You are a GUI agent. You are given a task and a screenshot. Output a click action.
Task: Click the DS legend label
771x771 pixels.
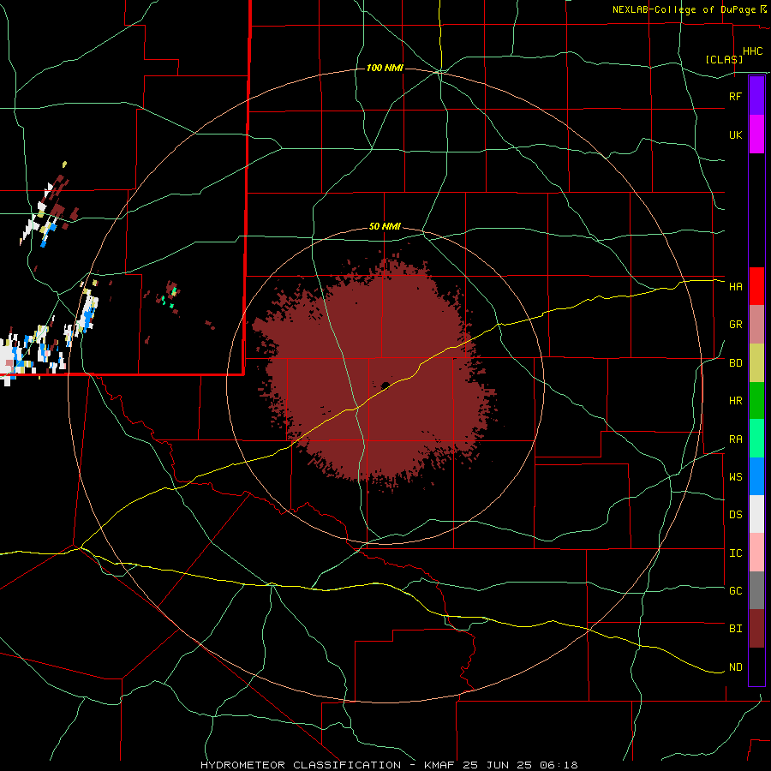(735, 515)
